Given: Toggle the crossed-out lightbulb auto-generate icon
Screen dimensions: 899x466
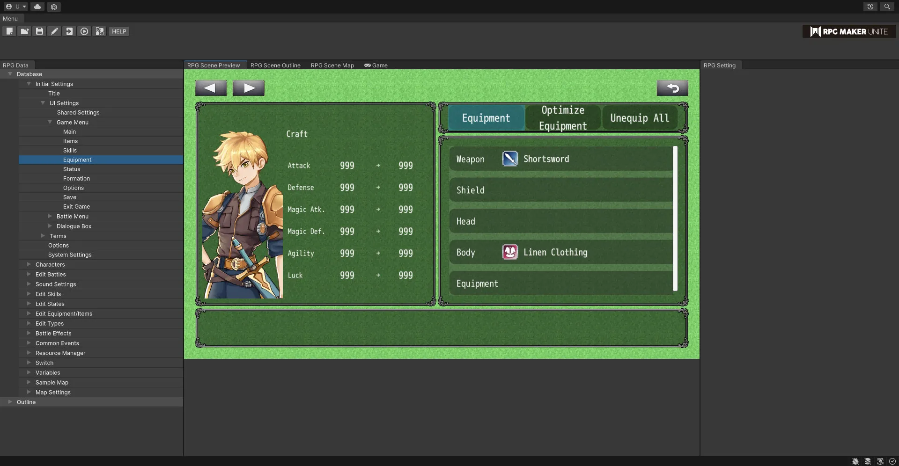Looking at the screenshot, I should [880, 461].
